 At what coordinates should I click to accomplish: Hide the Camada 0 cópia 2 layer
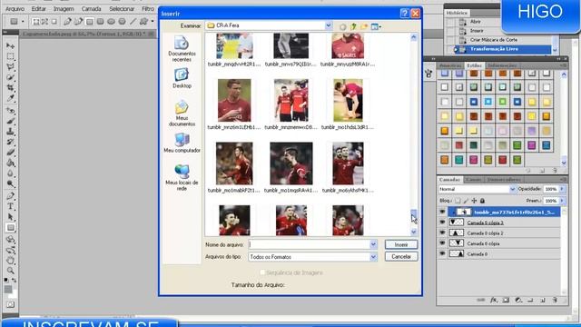[442, 233]
